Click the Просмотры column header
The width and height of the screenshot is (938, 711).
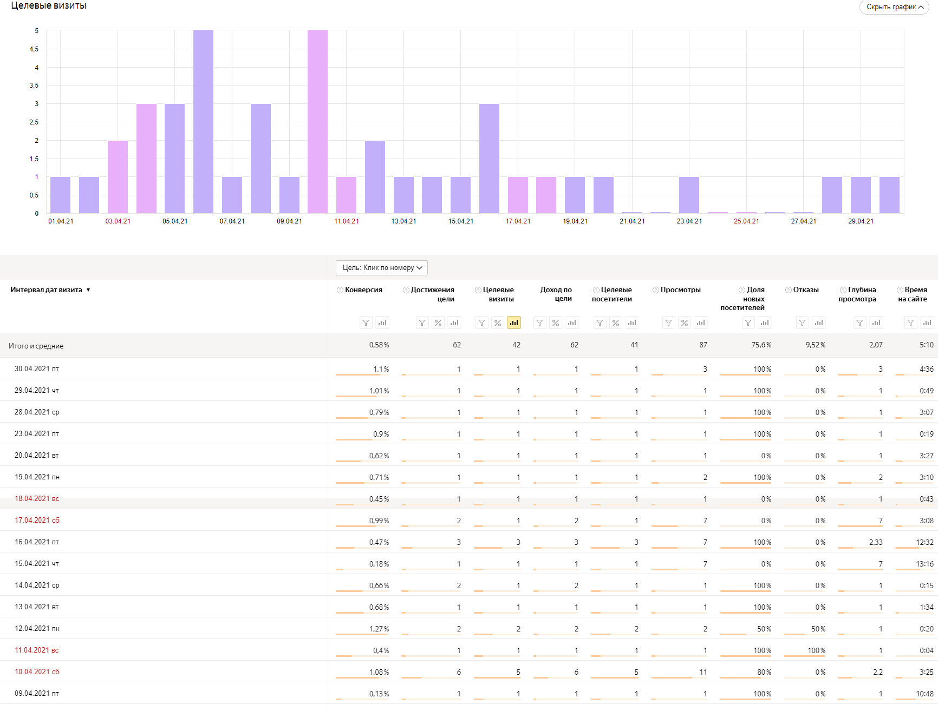tap(680, 290)
